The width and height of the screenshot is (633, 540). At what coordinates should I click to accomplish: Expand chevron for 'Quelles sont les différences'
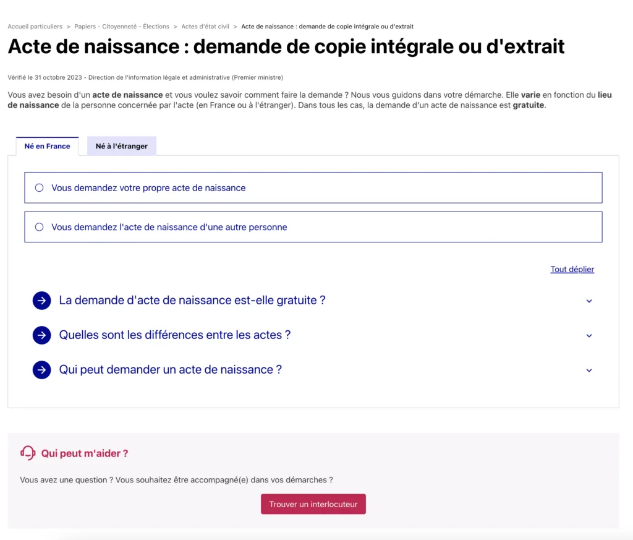pyautogui.click(x=589, y=336)
